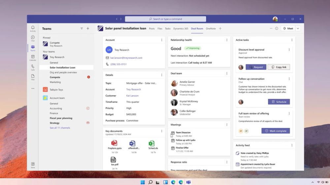This screenshot has height=185, width=330.
Task: Open Chat from the left rail
Action: [x=33, y=38]
